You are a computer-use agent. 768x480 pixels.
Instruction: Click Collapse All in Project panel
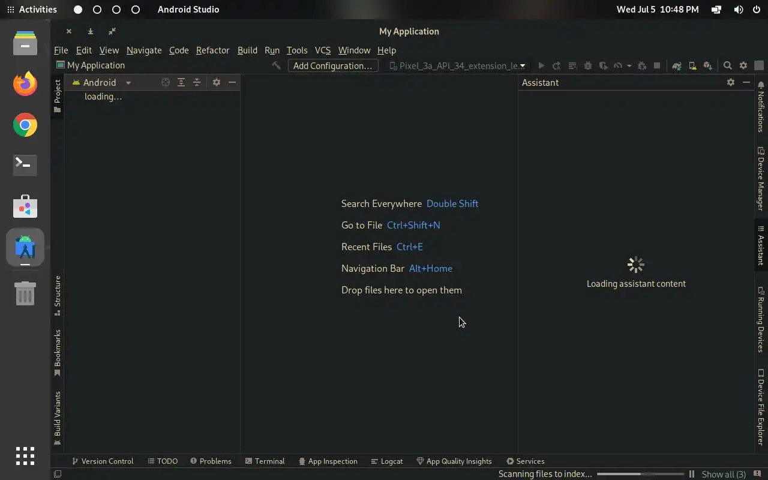coord(197,82)
